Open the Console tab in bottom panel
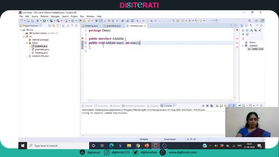The width and height of the screenshot is (279, 157). [168, 106]
